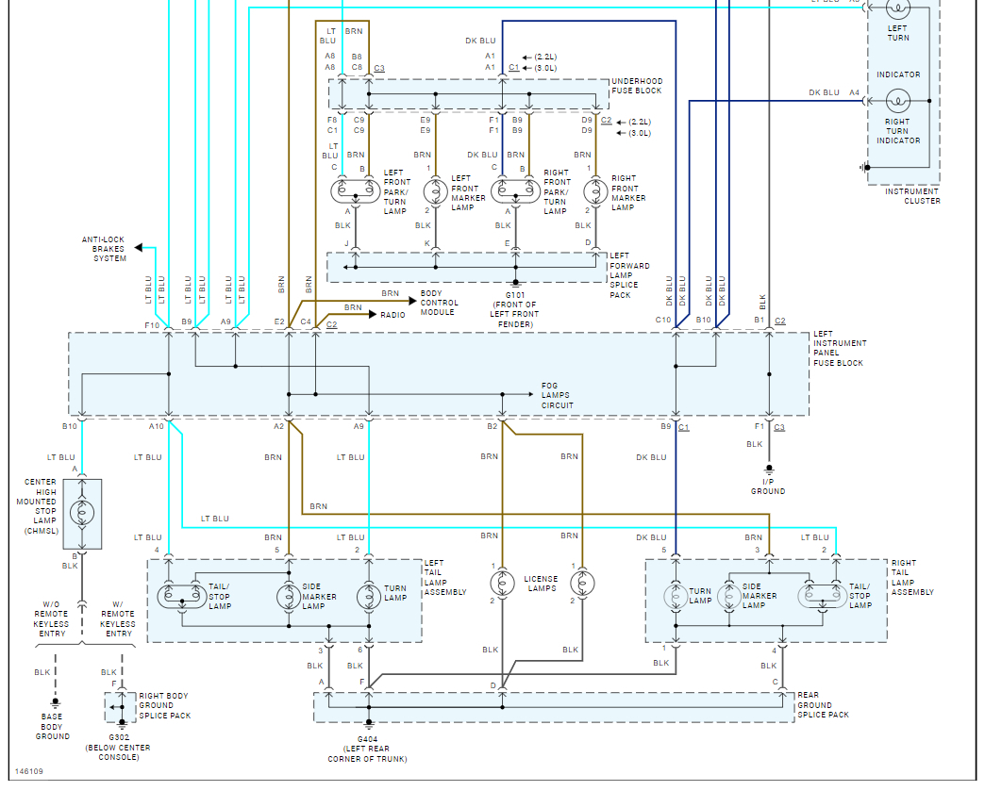
Task: Click the 'LEFT FRONT PARK/ TURN LAMP' label
Action: [395, 191]
